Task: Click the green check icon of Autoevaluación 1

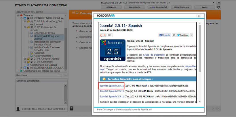Action: click(x=31, y=56)
